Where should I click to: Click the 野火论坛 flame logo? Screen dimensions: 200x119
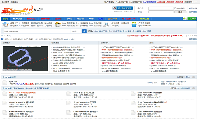click(22, 11)
